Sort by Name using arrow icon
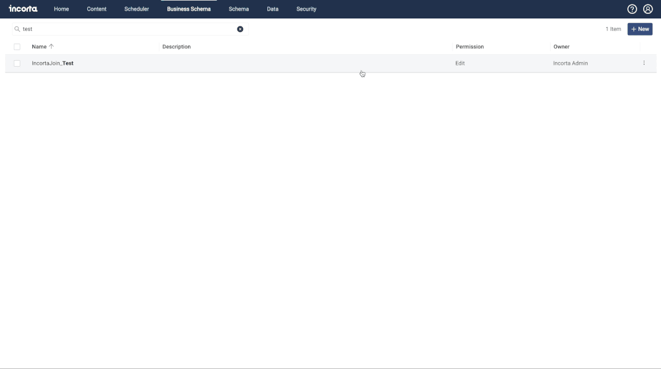 tap(52, 47)
